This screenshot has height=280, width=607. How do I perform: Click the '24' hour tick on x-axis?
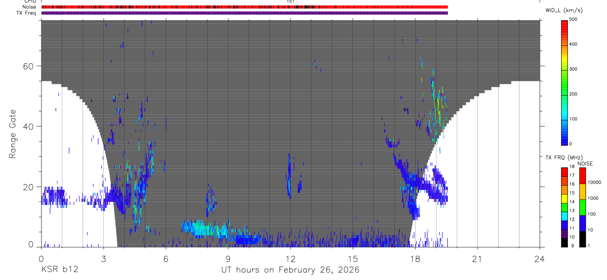(x=539, y=258)
